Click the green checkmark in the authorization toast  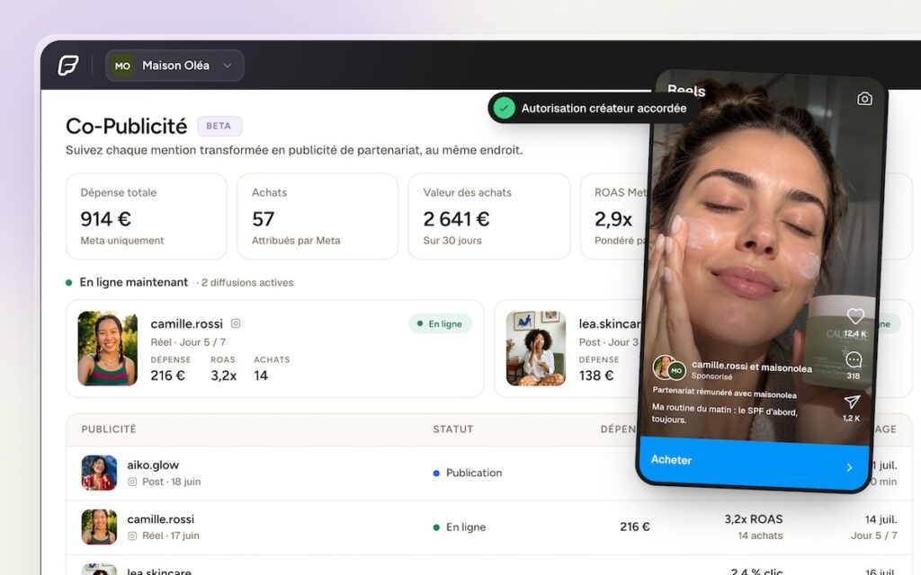(x=504, y=108)
